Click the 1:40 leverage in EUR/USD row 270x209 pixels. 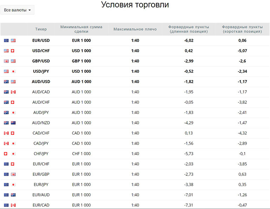(135, 41)
